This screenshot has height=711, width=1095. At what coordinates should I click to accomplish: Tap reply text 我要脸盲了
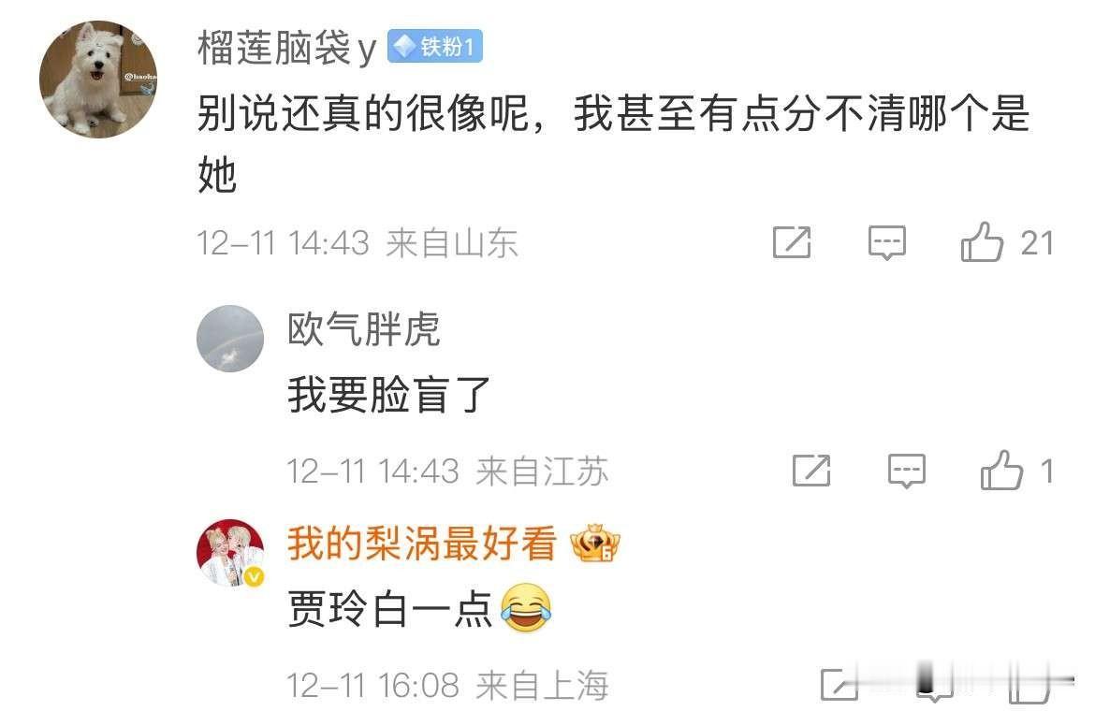coord(389,394)
